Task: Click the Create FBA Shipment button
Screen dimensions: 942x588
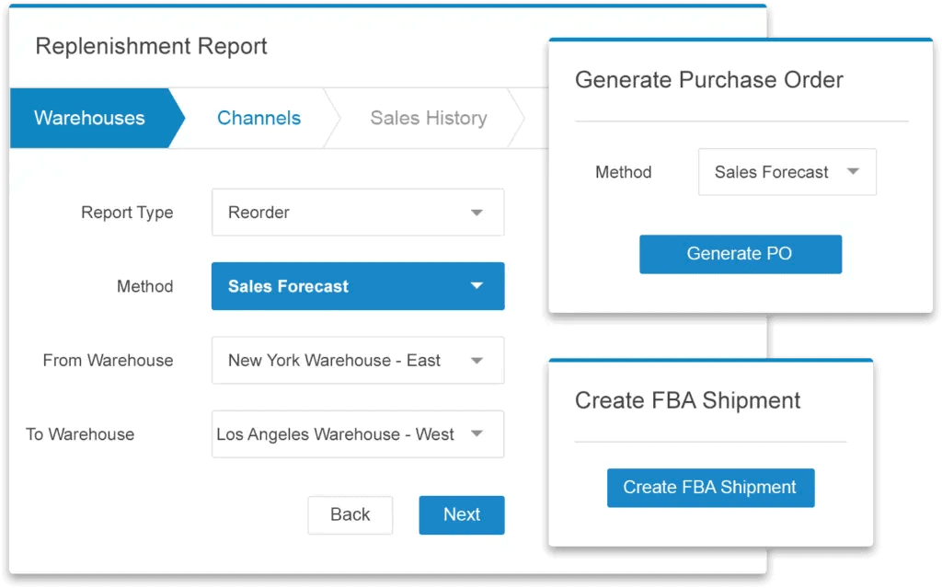Action: pos(711,488)
